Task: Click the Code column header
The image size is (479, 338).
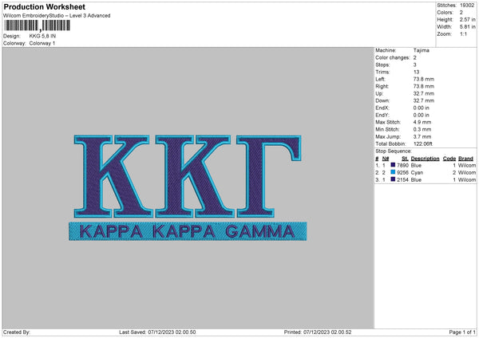Action: [x=449, y=158]
